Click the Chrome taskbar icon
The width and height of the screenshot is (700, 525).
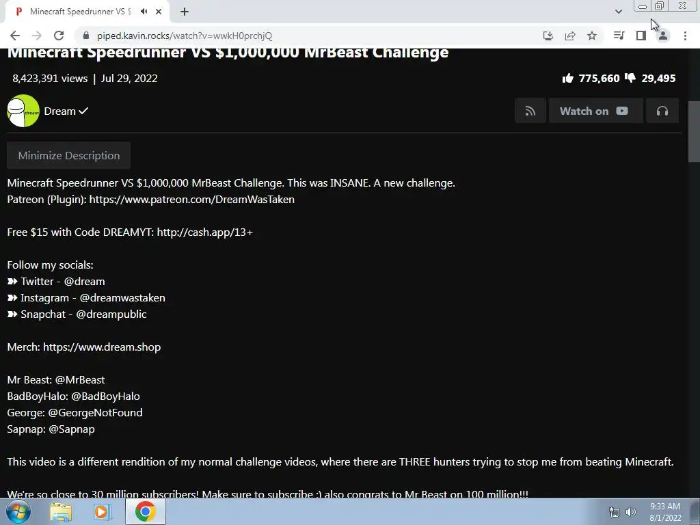(x=145, y=512)
